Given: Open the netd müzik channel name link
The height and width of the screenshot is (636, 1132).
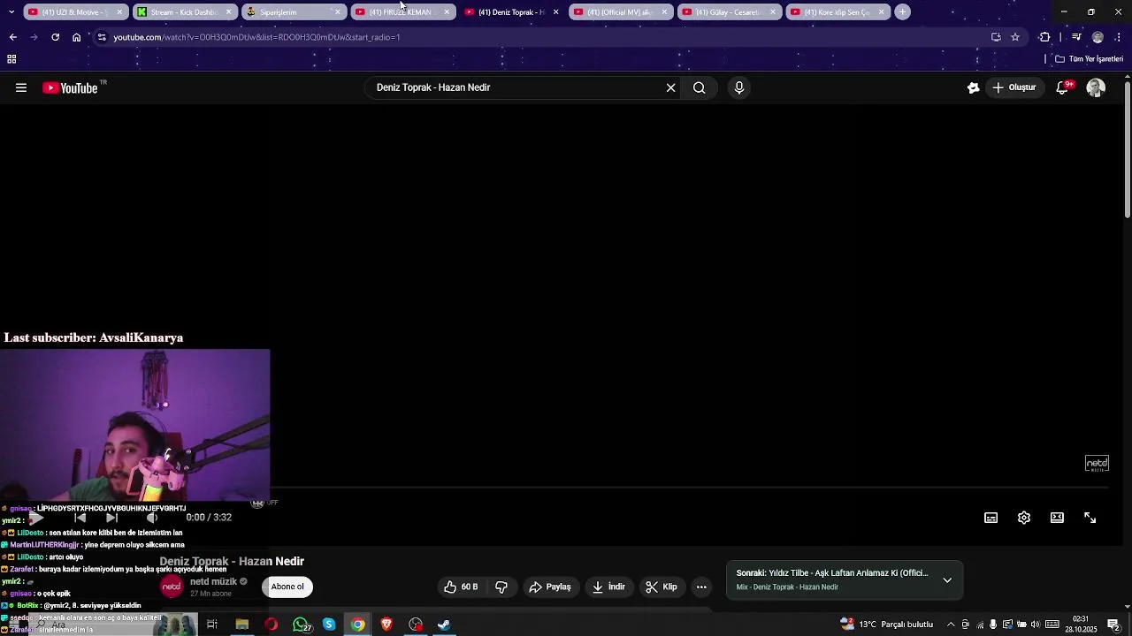Looking at the screenshot, I should (x=213, y=582).
